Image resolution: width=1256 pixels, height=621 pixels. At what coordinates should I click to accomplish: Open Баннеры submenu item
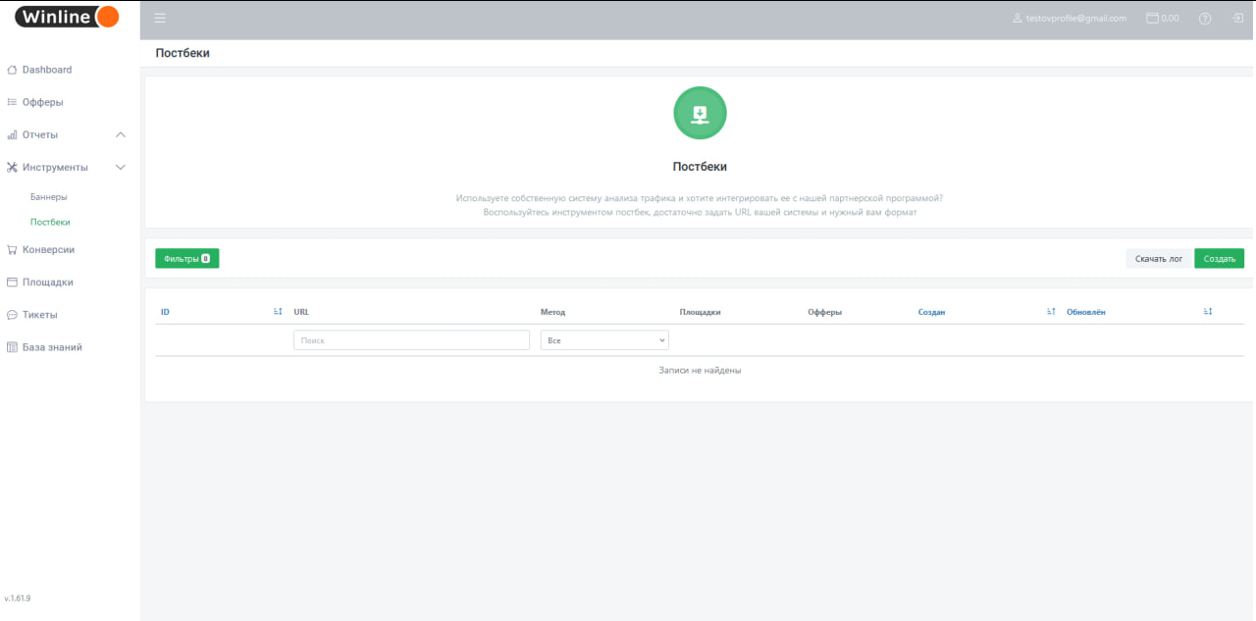(49, 197)
